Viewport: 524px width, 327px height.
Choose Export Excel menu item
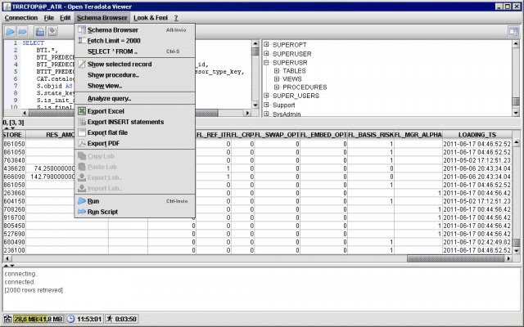tap(134, 111)
